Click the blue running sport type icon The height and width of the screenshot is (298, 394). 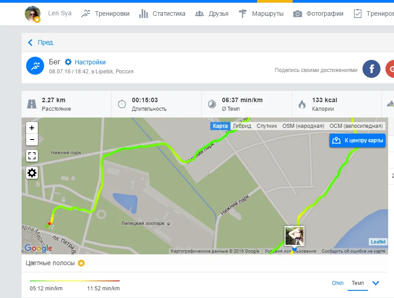point(35,66)
